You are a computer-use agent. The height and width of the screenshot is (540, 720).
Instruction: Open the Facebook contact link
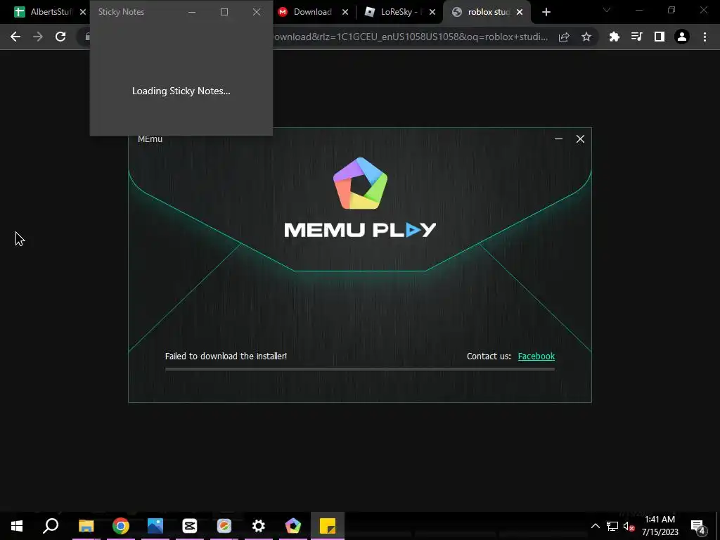pyautogui.click(x=536, y=356)
